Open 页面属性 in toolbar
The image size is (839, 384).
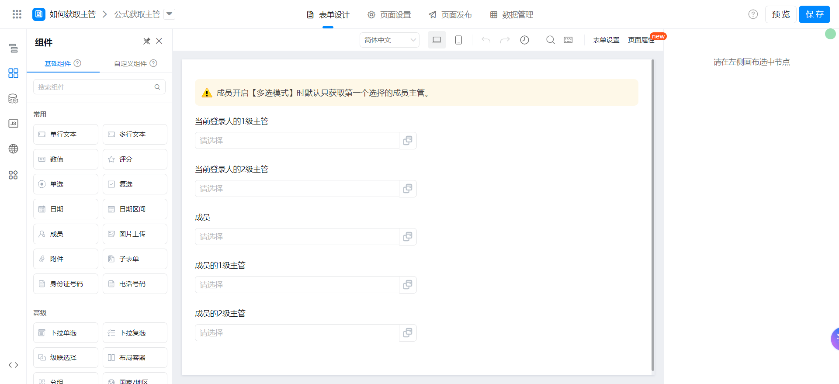[x=641, y=40]
